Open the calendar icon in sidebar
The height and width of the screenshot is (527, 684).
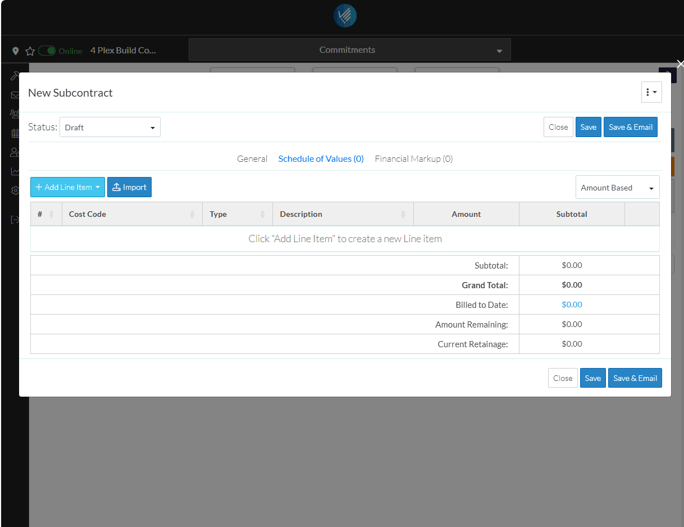pyautogui.click(x=15, y=133)
